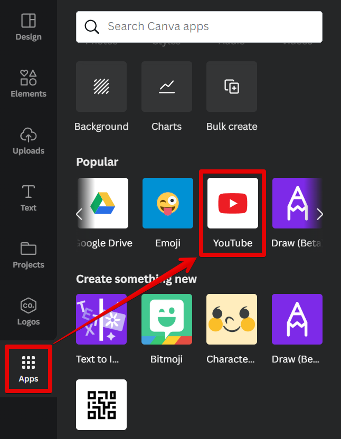Open the Design sidebar panel

pos(29,27)
